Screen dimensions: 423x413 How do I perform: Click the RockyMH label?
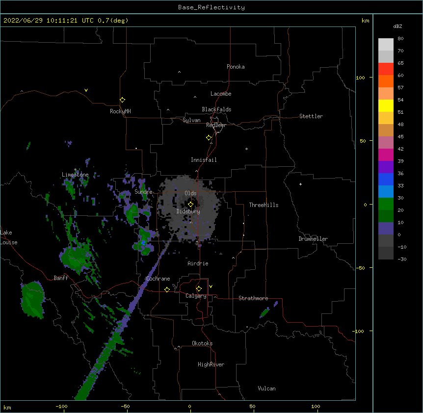(x=120, y=111)
